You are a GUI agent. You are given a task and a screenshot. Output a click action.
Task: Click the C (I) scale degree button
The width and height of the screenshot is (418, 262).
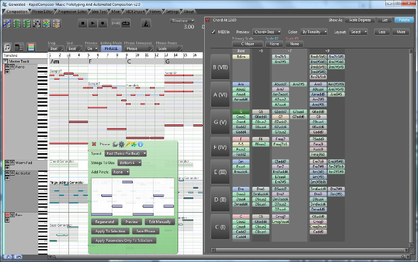tap(220, 227)
